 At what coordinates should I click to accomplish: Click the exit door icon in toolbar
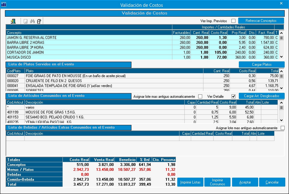[13, 21]
